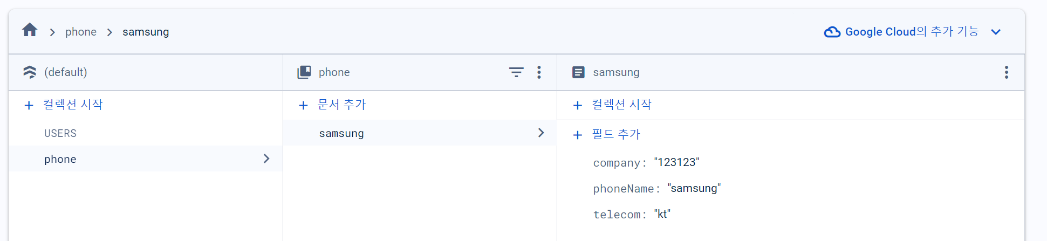
Task: Click the company field value "123123"
Action: 676,162
